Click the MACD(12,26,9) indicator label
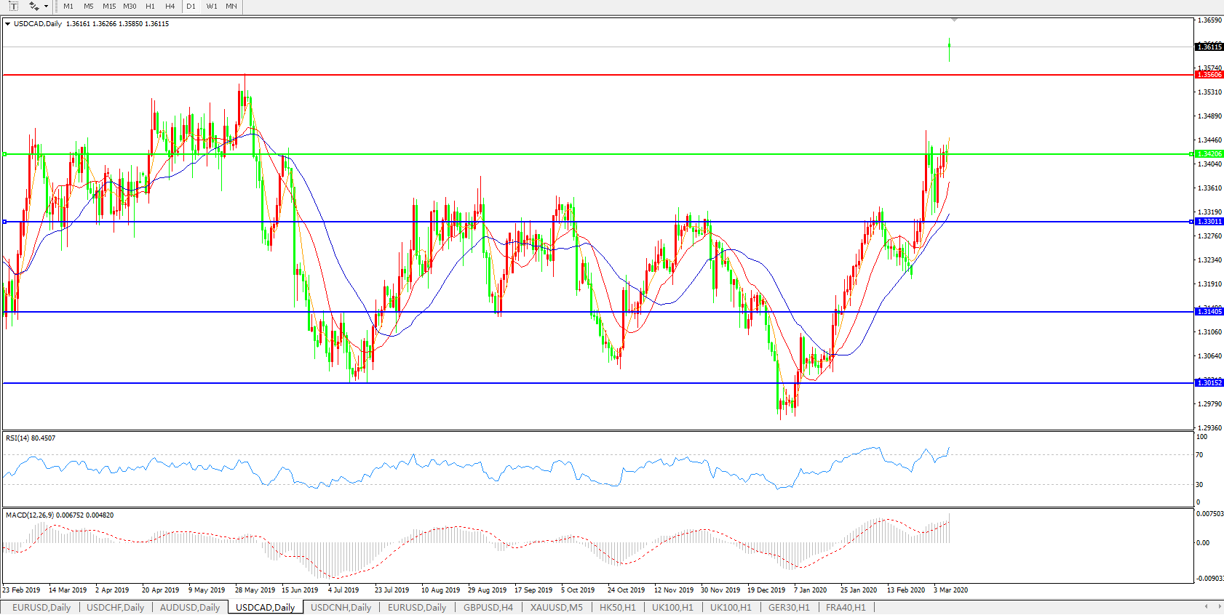Screen dimensions: 1224x615 coord(60,515)
